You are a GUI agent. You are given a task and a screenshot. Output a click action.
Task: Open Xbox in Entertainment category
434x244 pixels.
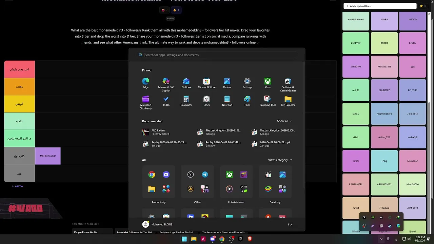click(230, 175)
